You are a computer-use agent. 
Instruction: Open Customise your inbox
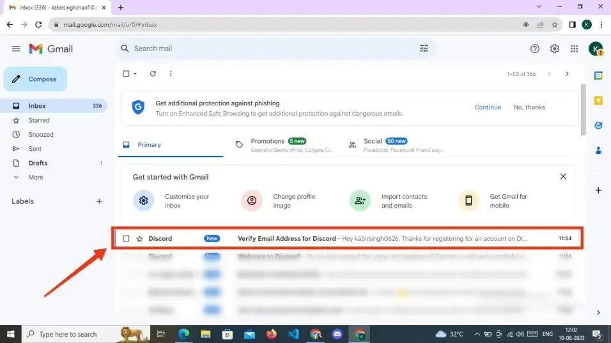[171, 201]
